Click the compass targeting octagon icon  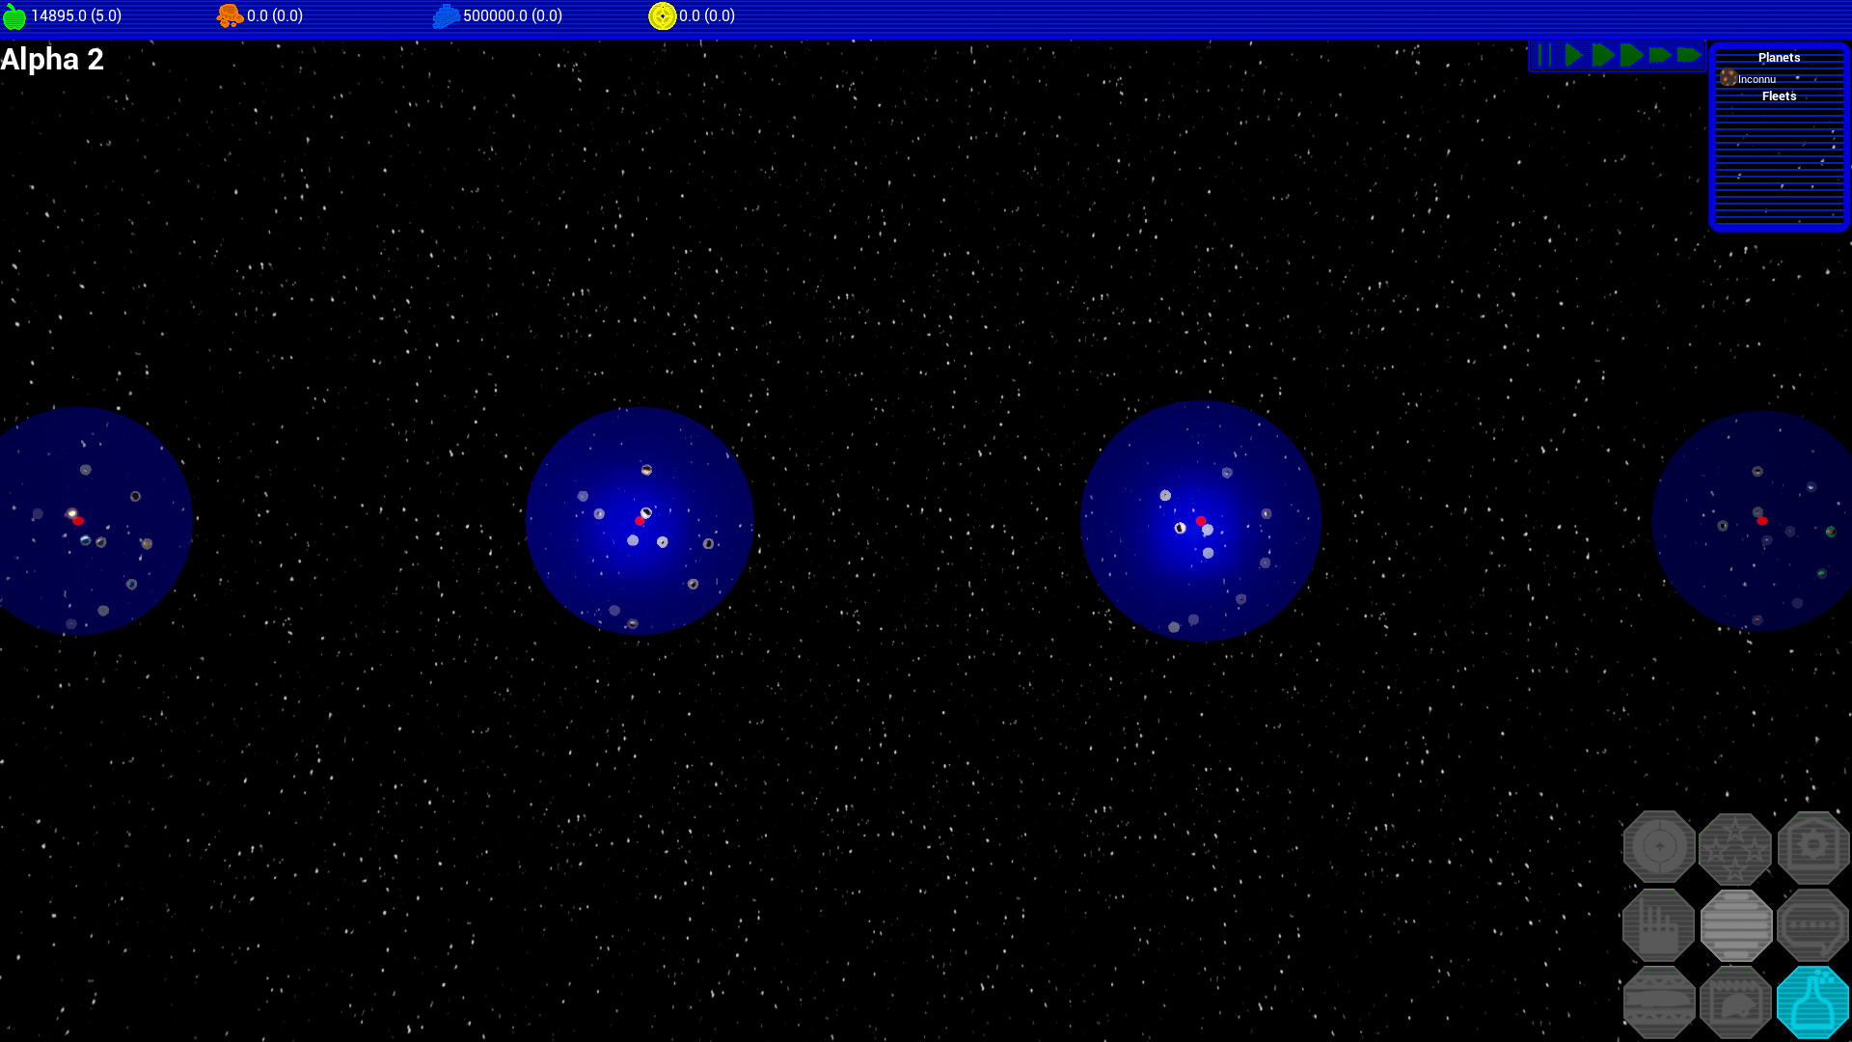pyautogui.click(x=1660, y=847)
